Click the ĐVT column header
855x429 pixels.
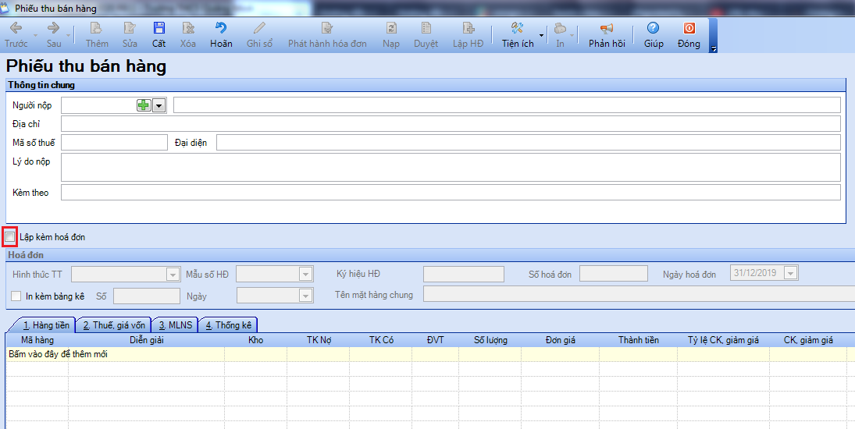(x=435, y=340)
